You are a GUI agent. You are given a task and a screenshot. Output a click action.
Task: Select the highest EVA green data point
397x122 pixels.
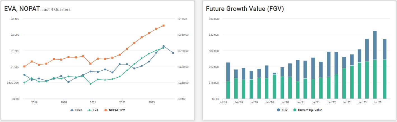[x=163, y=48]
